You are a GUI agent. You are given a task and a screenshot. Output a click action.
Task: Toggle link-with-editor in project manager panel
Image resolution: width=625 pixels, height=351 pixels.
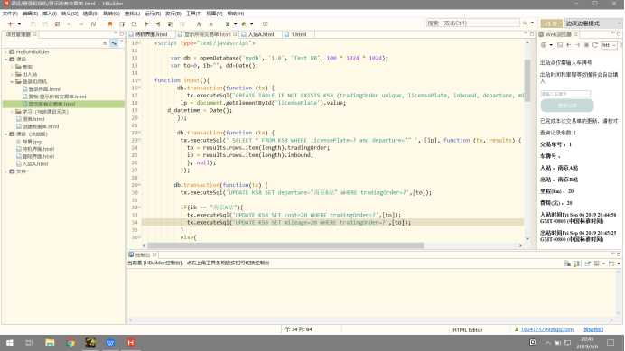[114, 43]
